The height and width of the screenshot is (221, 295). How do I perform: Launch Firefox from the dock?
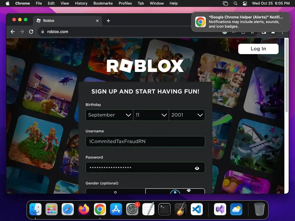[x=84, y=209]
